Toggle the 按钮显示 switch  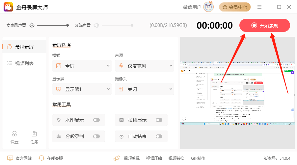coord(159,120)
